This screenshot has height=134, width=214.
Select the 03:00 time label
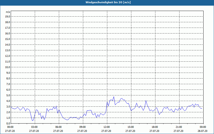(35, 127)
